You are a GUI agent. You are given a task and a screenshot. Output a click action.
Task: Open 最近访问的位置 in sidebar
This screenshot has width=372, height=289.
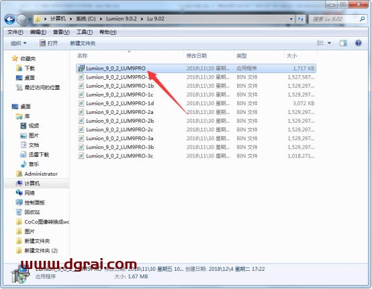click(x=42, y=87)
